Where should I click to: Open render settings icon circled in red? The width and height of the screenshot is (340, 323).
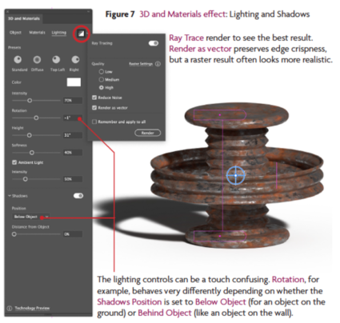[x=81, y=34]
